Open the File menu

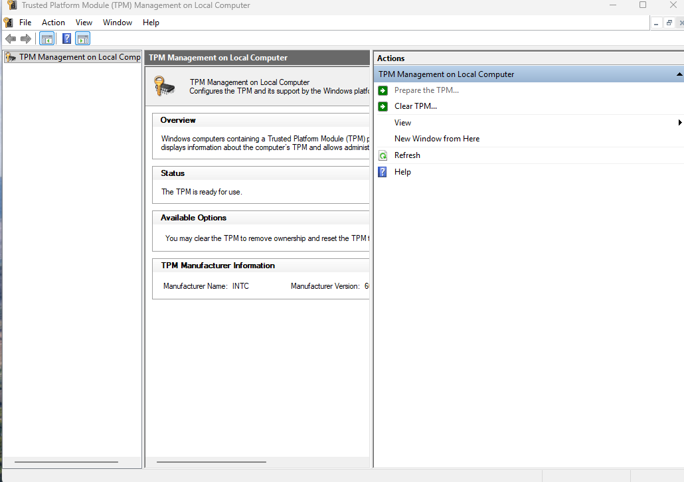(25, 23)
